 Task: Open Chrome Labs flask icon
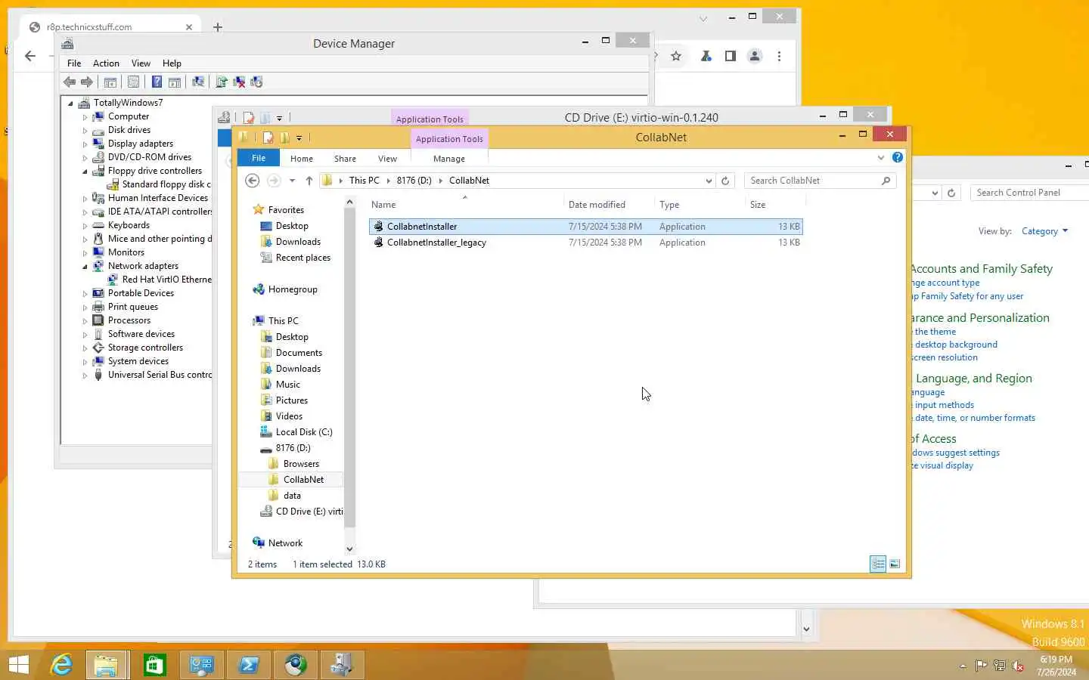pos(706,56)
